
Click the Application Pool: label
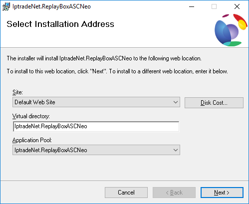32,140
